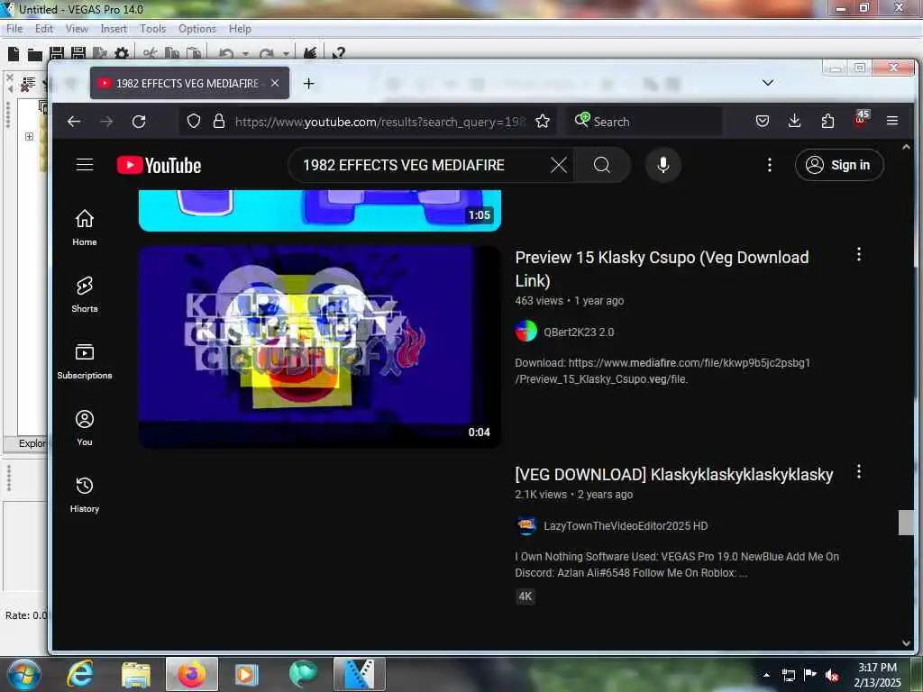Click the YouTube logo
This screenshot has height=692, width=923.
click(x=159, y=166)
